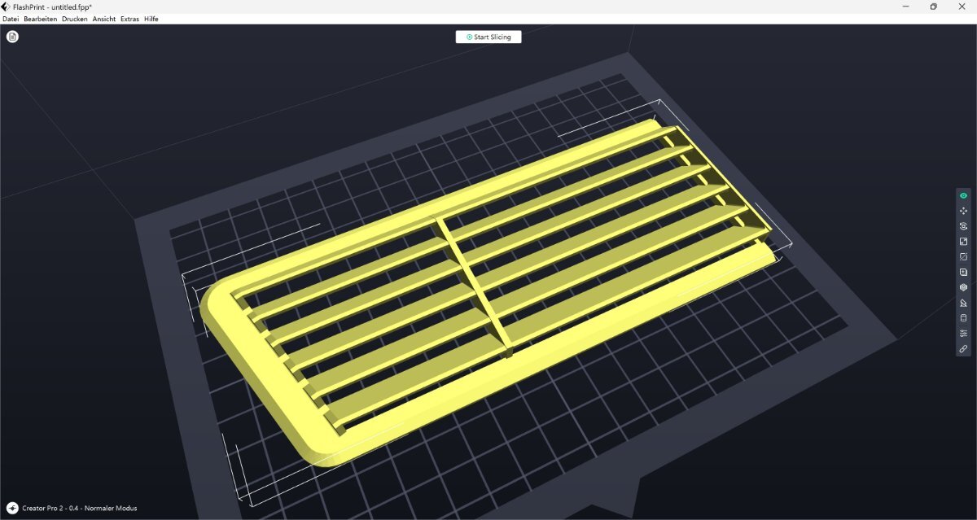
Task: Select the Cut tool with diagonal line
Action: click(x=963, y=256)
